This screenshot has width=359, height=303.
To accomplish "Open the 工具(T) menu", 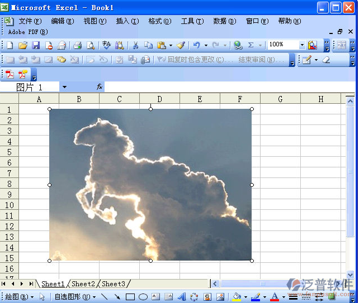I will (x=192, y=21).
